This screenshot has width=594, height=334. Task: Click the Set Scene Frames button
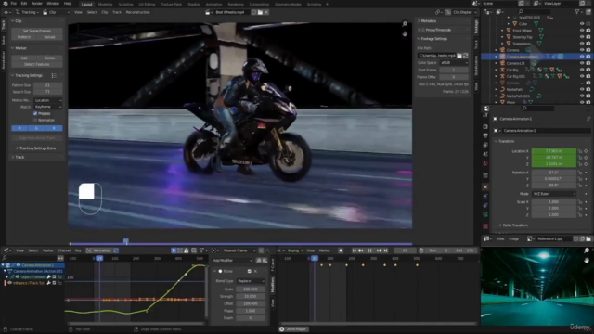(x=37, y=31)
